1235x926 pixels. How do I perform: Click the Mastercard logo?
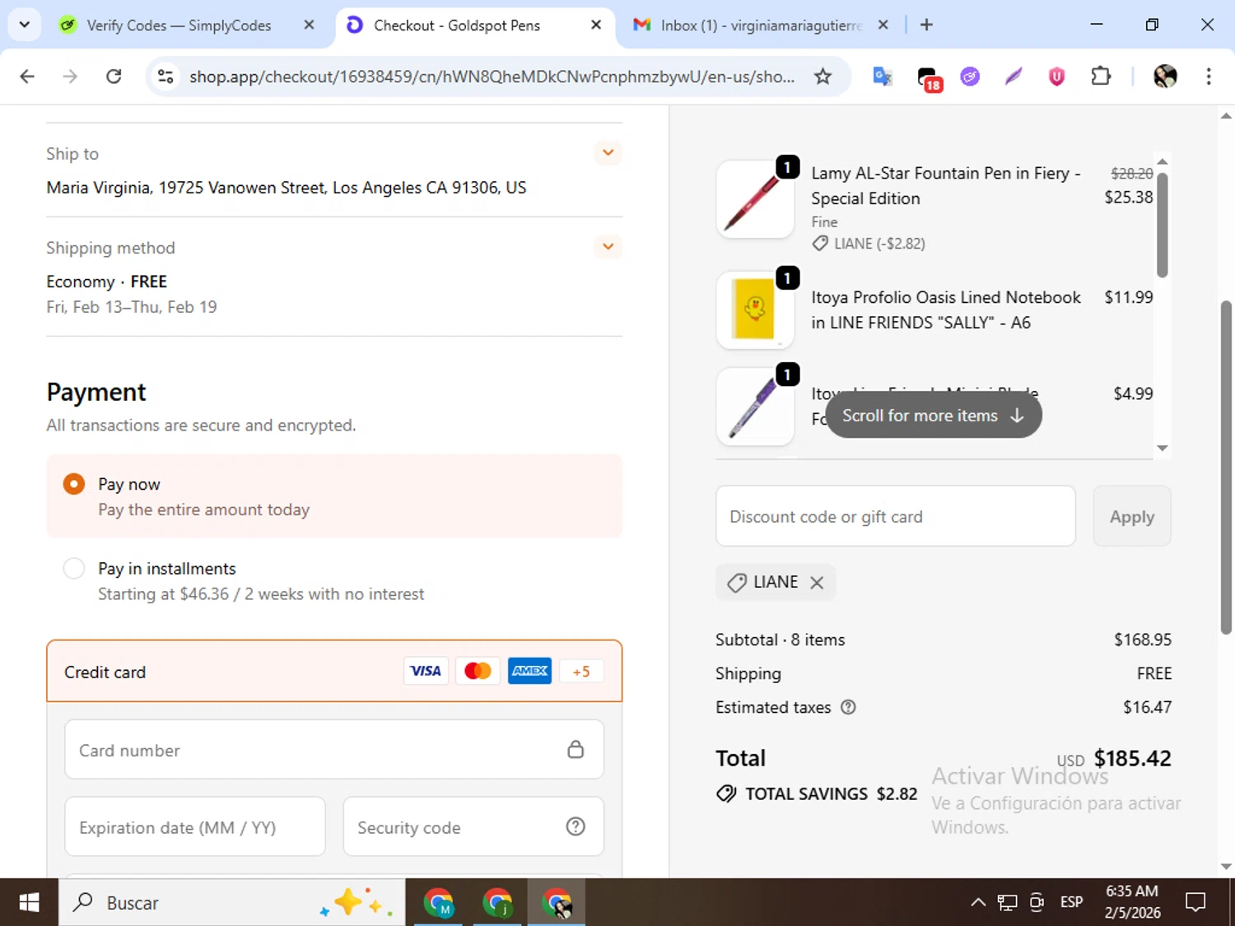(478, 671)
